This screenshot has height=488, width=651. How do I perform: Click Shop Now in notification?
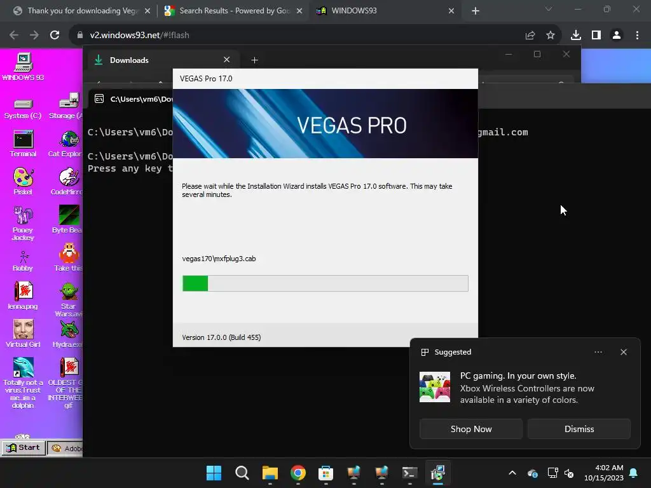click(471, 429)
